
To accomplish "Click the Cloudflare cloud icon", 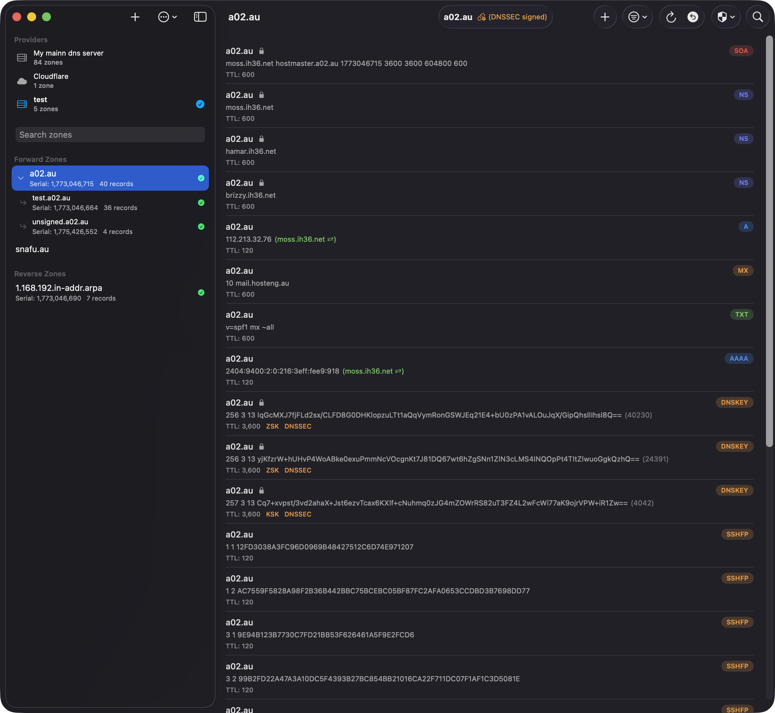I will point(22,81).
